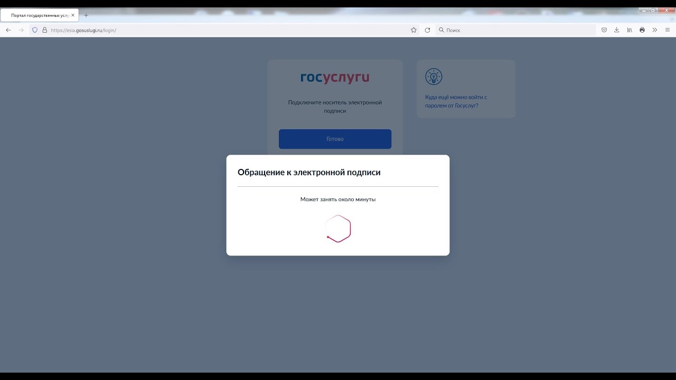Click the text Может занять около минуты
This screenshot has width=676, height=380.
[x=338, y=199]
